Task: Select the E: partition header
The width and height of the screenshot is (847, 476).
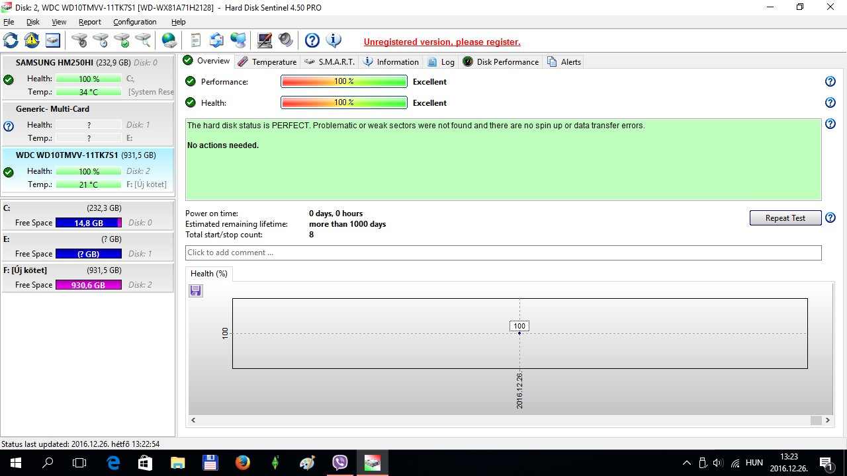Action: [87, 239]
